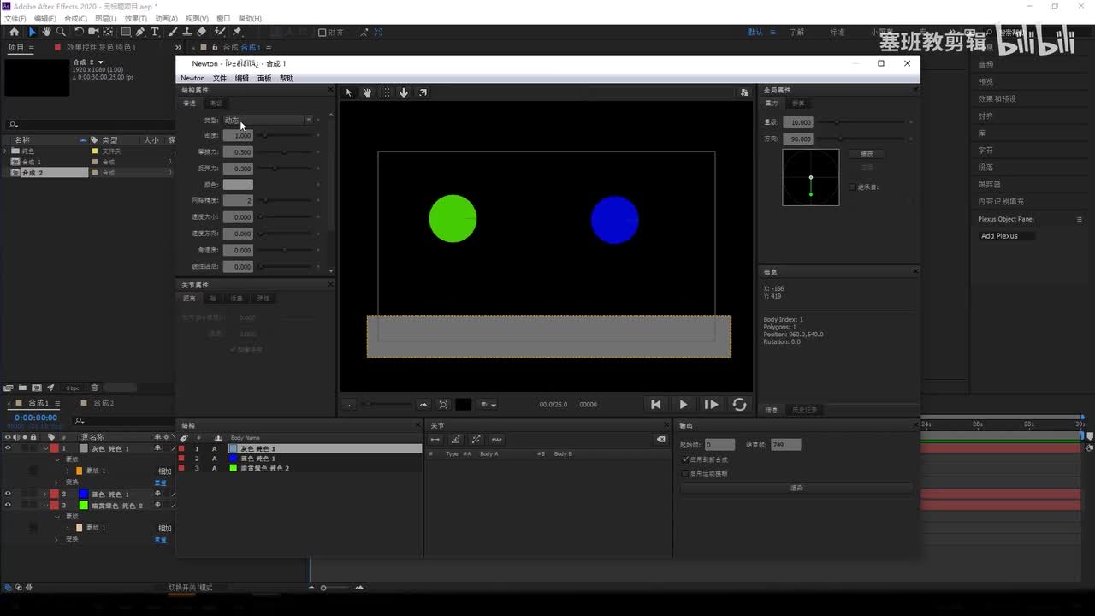Select the Newton arrow selection tool

coord(348,92)
